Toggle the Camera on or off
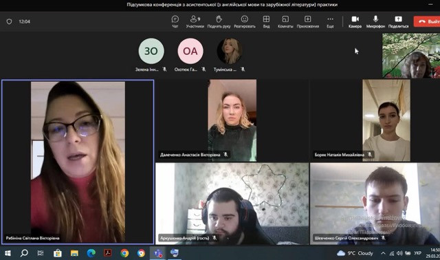 click(x=355, y=21)
